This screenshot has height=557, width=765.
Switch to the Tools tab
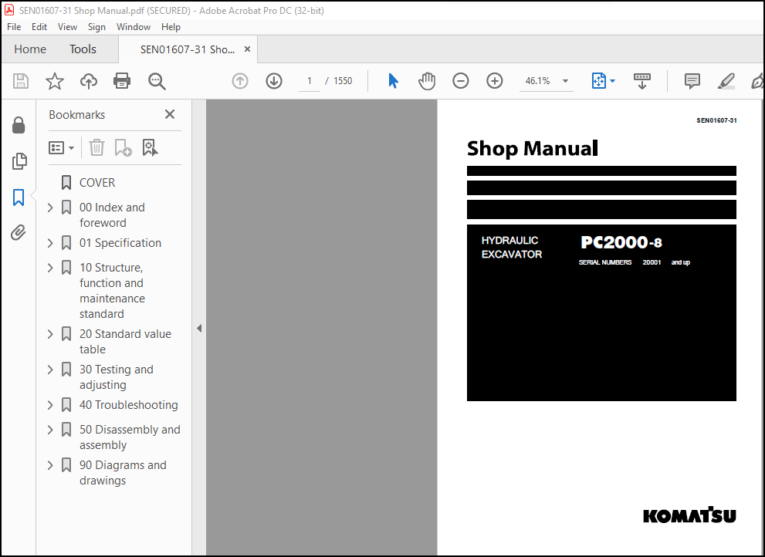point(83,49)
